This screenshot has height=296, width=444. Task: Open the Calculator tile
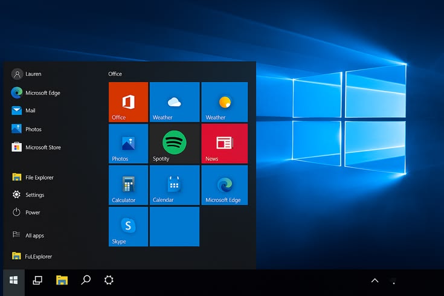[128, 185]
